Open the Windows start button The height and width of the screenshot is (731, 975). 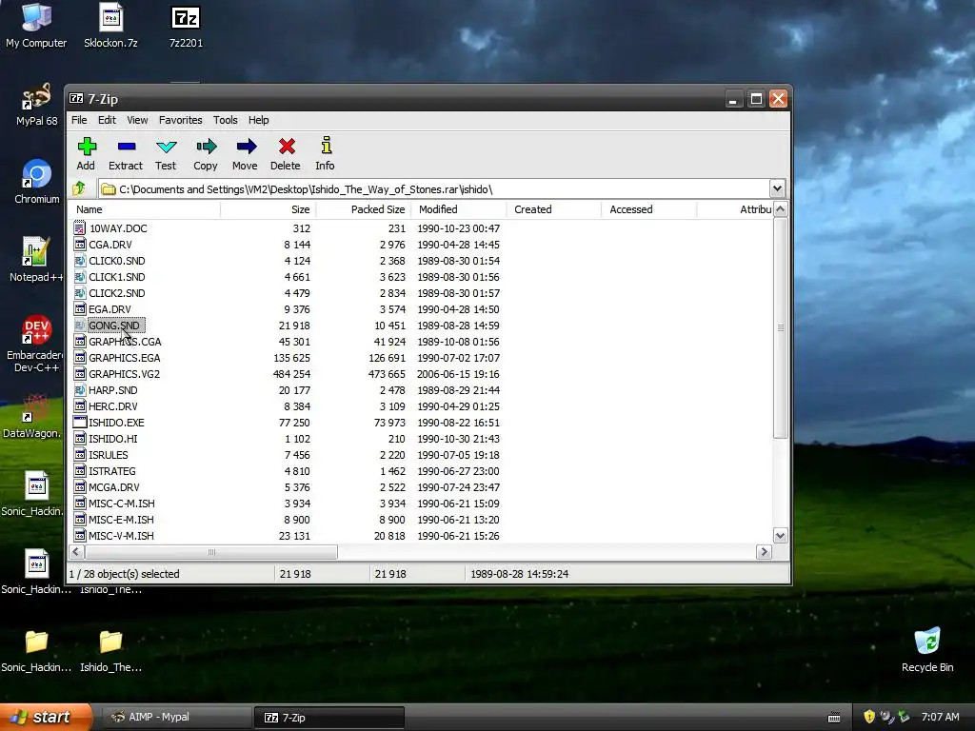coord(45,717)
